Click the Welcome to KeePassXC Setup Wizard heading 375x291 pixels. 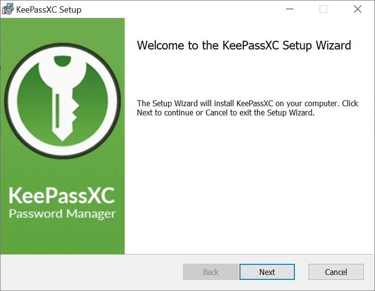(244, 46)
